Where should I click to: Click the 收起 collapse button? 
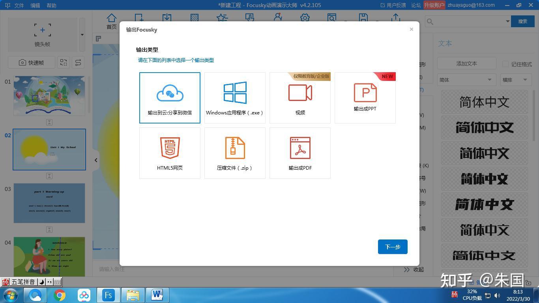point(414,269)
